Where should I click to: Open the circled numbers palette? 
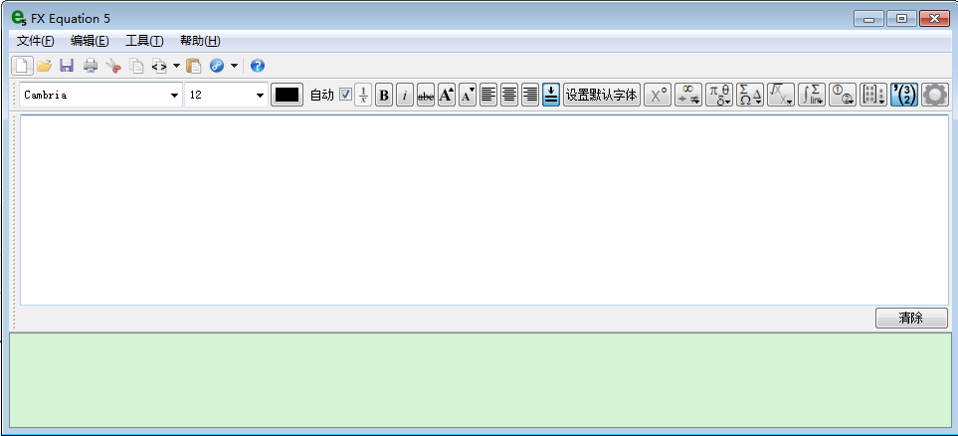(x=843, y=95)
